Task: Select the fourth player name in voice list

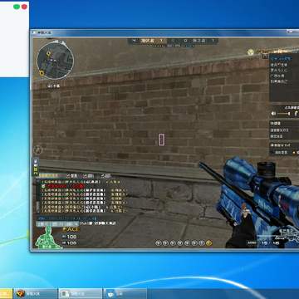Action: pos(277,76)
